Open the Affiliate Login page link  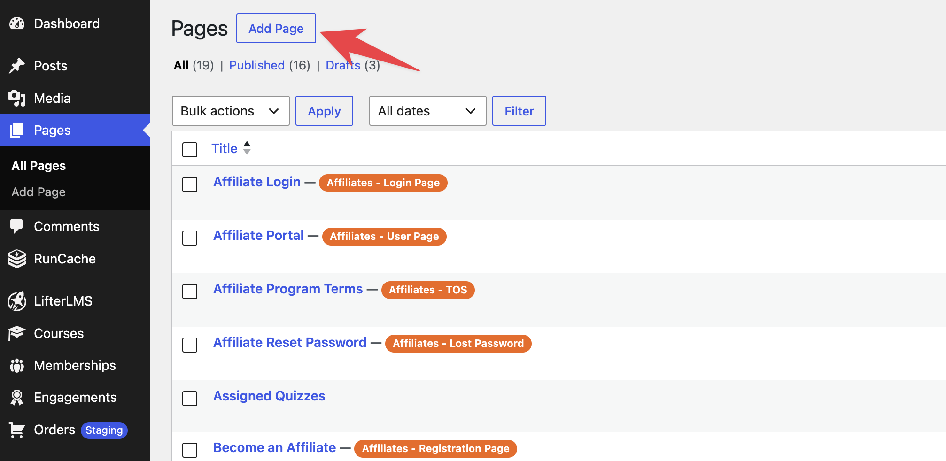(x=257, y=182)
